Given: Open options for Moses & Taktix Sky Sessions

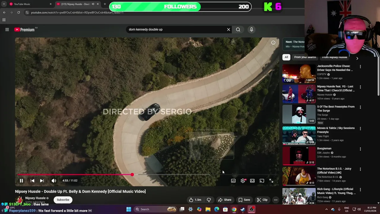Looking at the screenshot, I should tap(360, 129).
